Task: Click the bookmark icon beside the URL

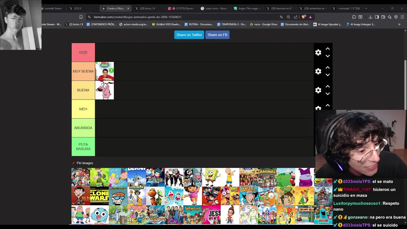Action: click(x=81, y=17)
